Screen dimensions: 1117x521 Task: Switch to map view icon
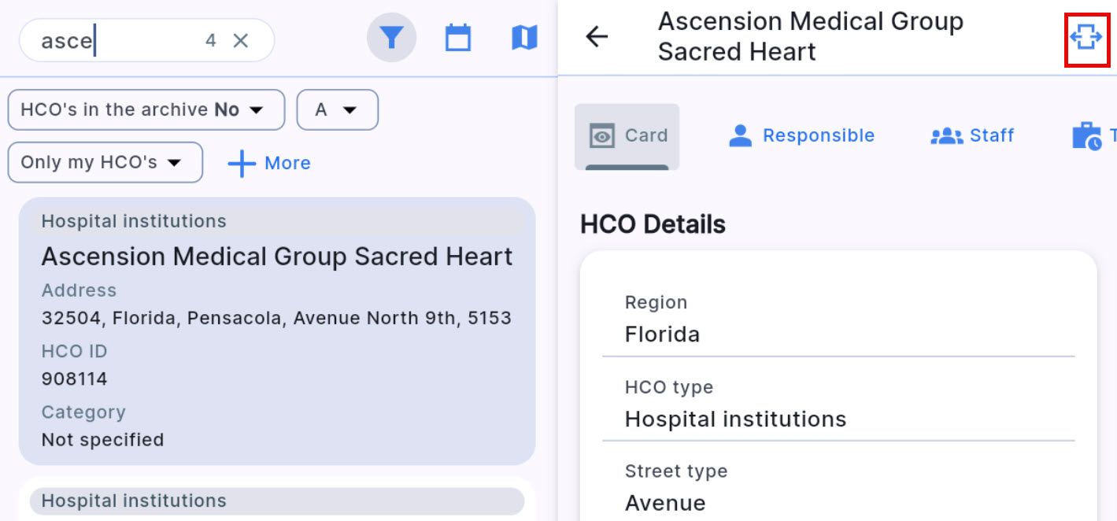(524, 38)
